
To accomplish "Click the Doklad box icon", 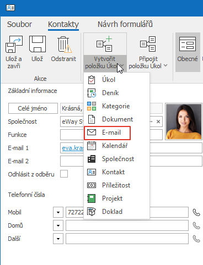I will pyautogui.click(x=92, y=212).
